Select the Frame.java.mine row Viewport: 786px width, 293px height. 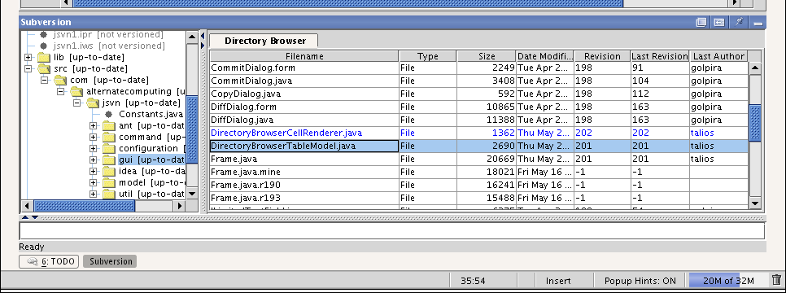(x=478, y=172)
